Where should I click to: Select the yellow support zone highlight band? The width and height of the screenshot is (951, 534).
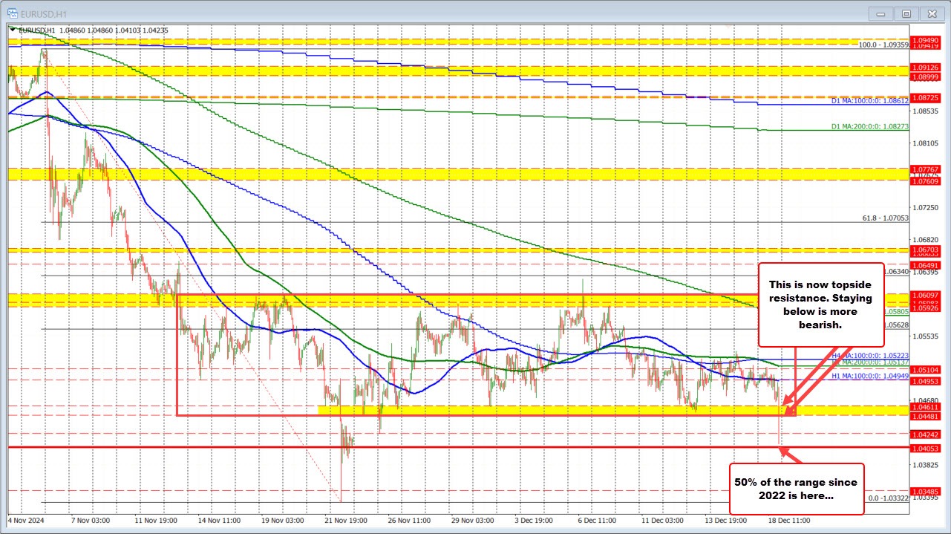[x=520, y=409]
